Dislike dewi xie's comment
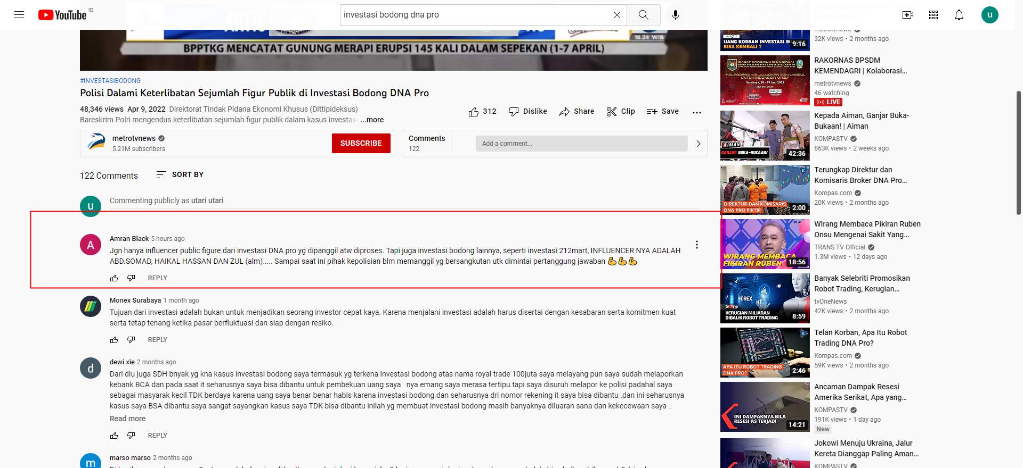Image resolution: width=1023 pixels, height=468 pixels. coord(131,436)
